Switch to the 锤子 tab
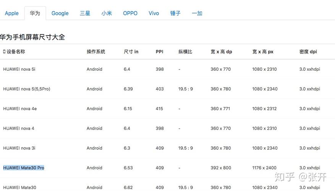This screenshot has height=191, width=335. tap(175, 13)
